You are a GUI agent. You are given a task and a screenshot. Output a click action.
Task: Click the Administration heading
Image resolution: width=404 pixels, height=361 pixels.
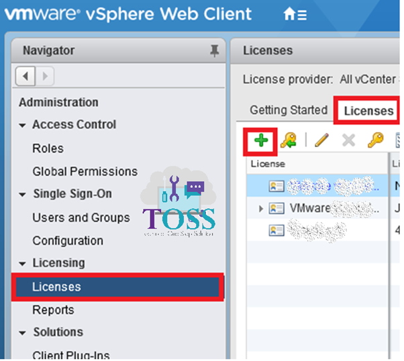coord(58,102)
